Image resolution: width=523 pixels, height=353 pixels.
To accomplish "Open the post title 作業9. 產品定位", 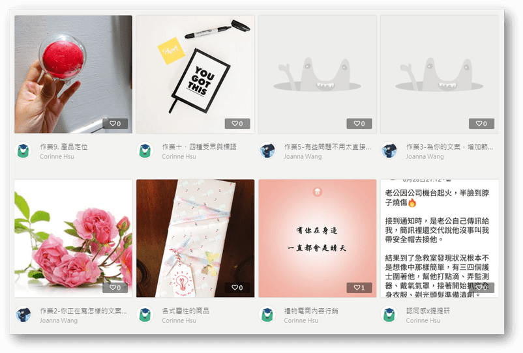I will click(x=64, y=147).
